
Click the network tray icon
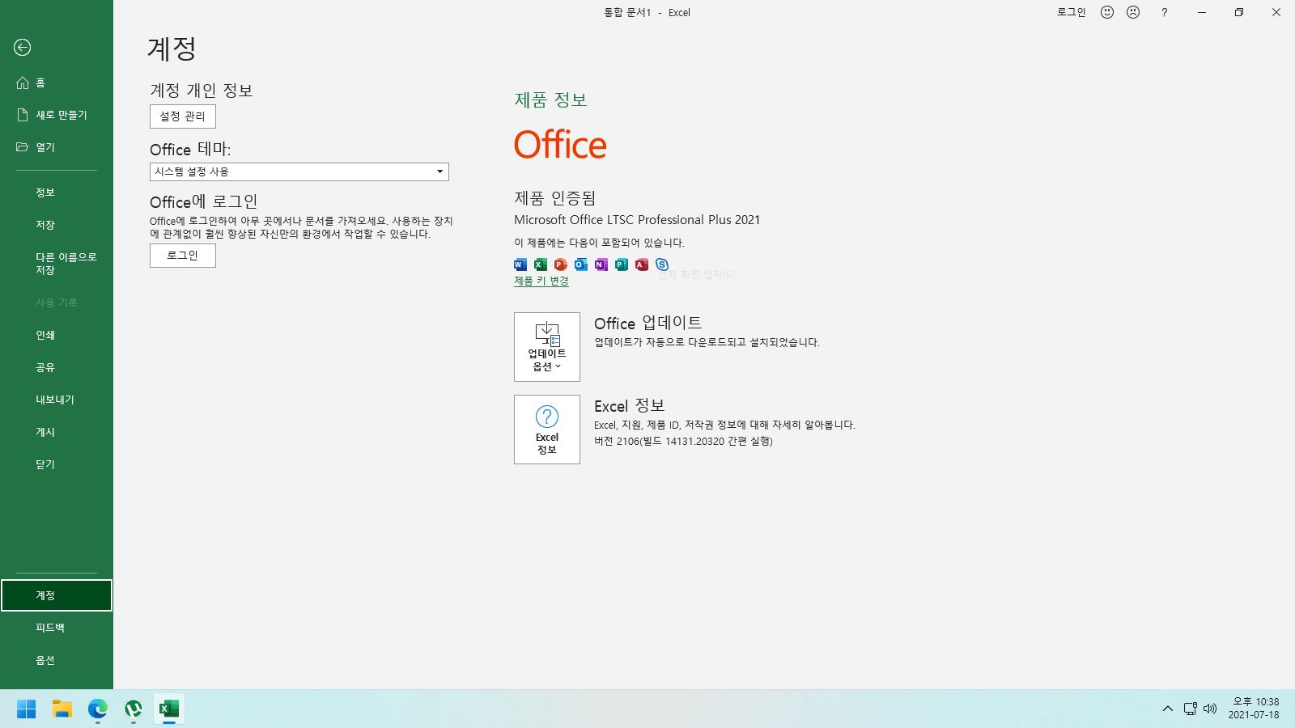click(x=1191, y=709)
